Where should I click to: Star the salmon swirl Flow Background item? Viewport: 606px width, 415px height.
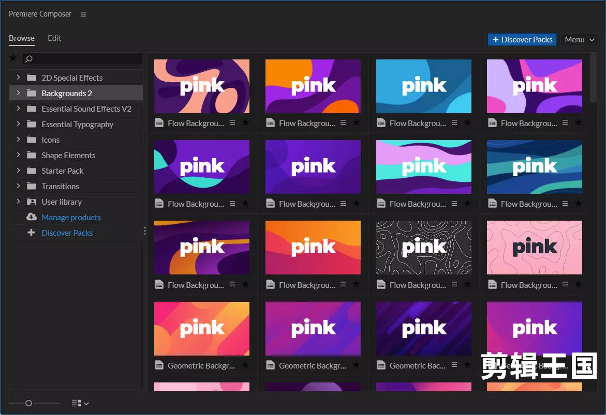pyautogui.click(x=245, y=122)
